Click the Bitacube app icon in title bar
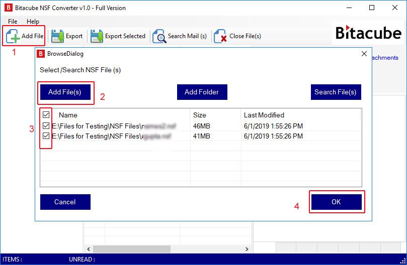This screenshot has width=407, height=265. pyautogui.click(x=9, y=8)
